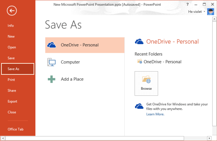Choose Open from the left menu
217x141 pixels.
coord(12,47)
